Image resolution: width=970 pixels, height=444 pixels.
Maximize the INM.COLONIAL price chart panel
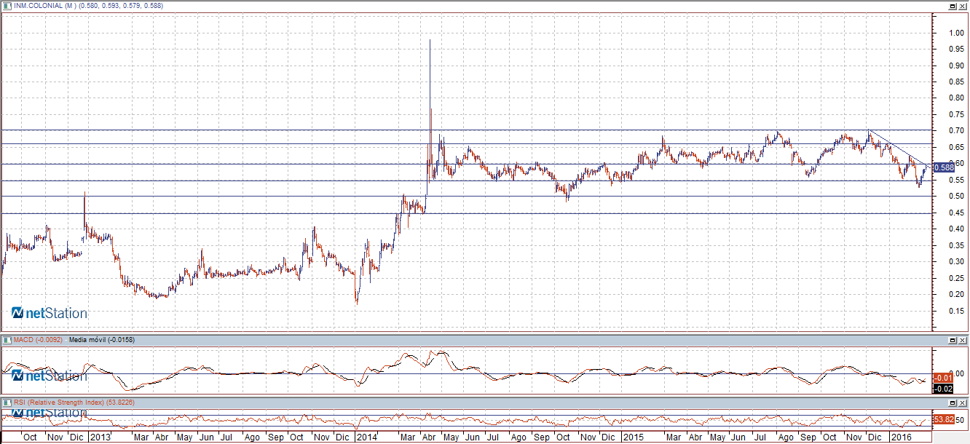952,5
